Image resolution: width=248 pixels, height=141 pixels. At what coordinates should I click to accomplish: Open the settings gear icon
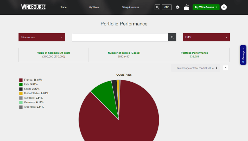click(178, 7)
